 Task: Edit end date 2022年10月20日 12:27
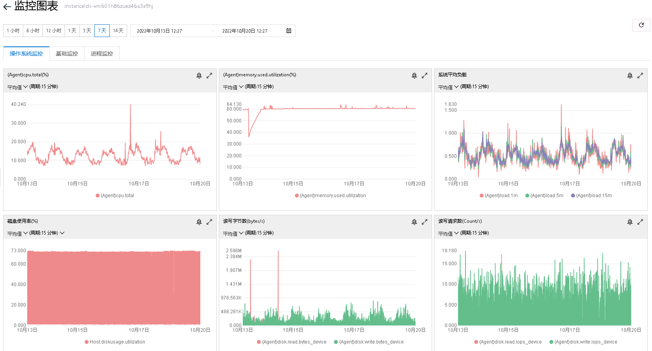click(x=245, y=31)
